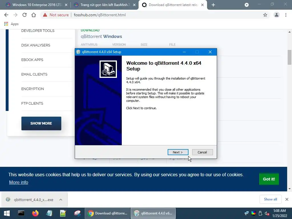Open the EBOOK APPS category
292x219 pixels.
32,60
